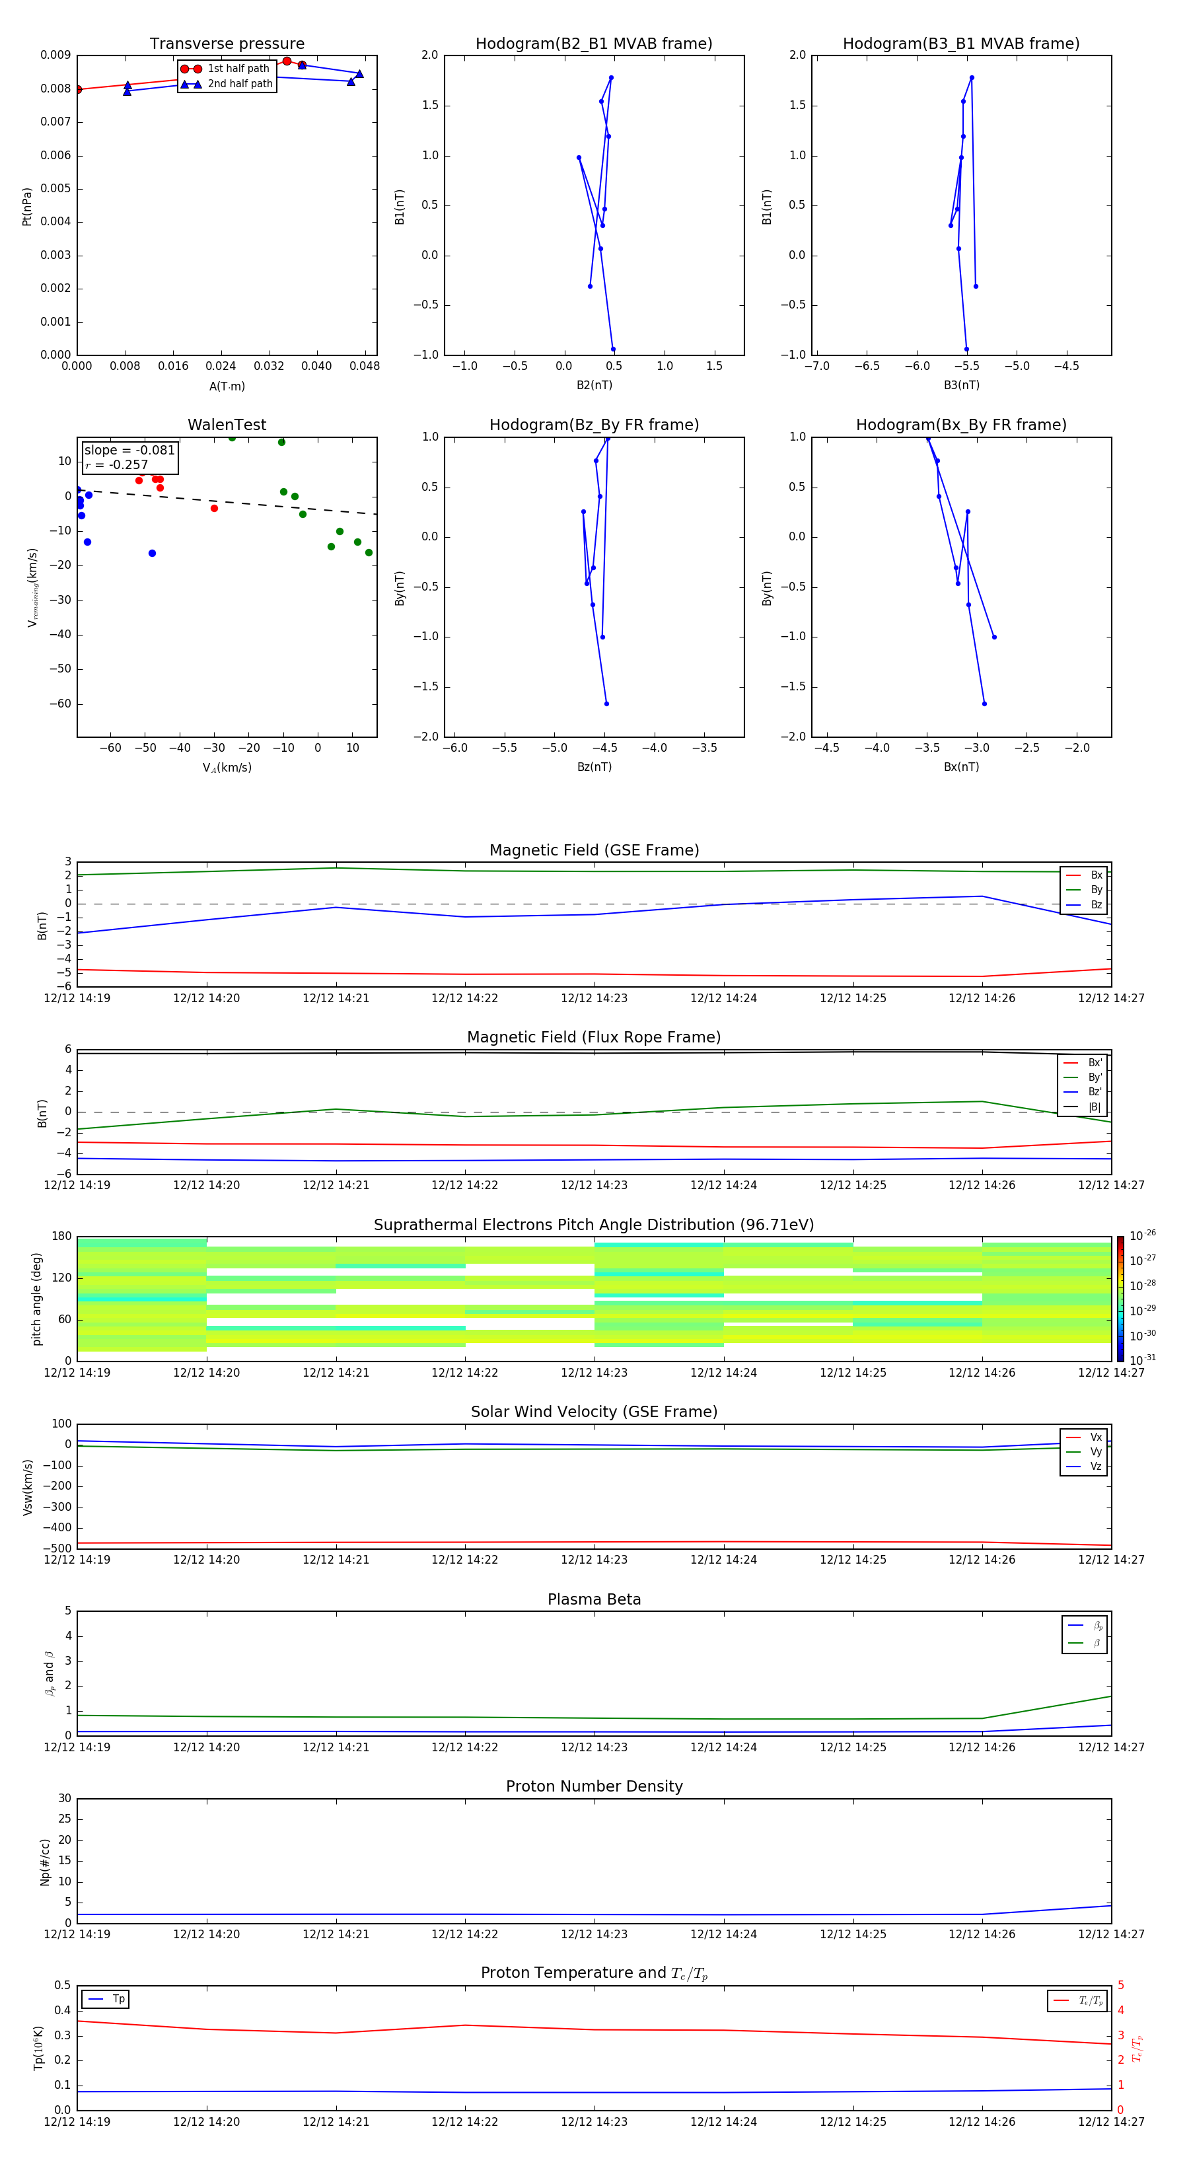Click the "slope = -0.081" annotation

pyautogui.click(x=129, y=451)
